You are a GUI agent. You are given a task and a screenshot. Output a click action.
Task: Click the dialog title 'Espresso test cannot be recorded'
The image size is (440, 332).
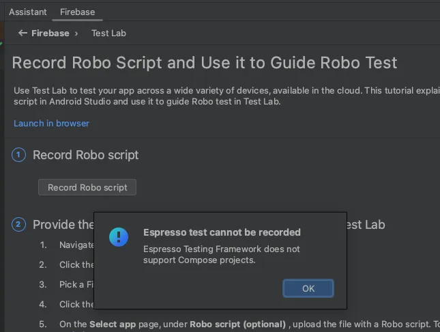coord(222,232)
